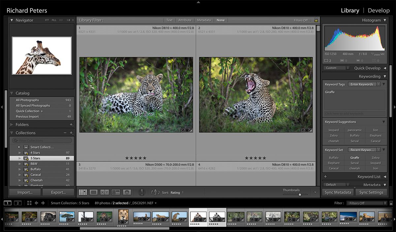Click the grid vertical scrollbar
This screenshot has width=396, height=232.
(318, 29)
